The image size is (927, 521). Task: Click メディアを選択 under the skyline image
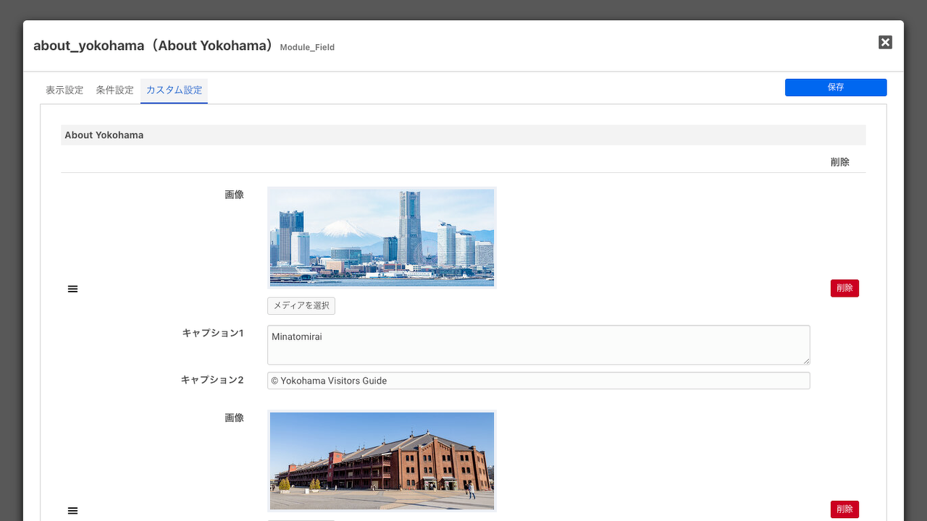(301, 306)
